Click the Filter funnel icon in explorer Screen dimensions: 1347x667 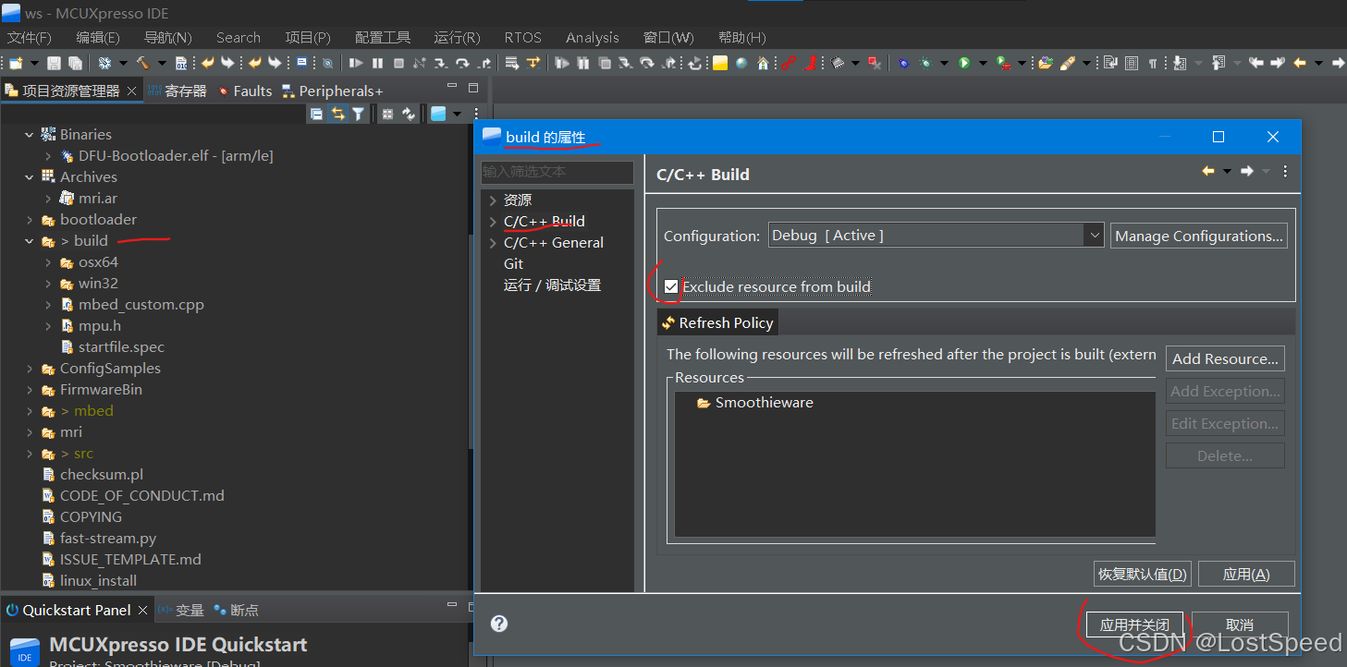pyautogui.click(x=358, y=114)
